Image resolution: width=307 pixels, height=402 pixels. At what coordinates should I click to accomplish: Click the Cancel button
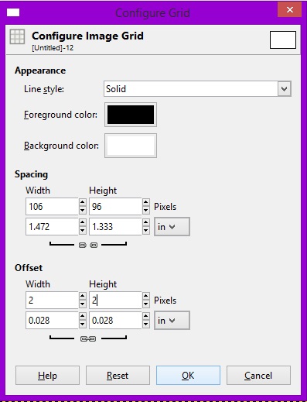click(258, 376)
